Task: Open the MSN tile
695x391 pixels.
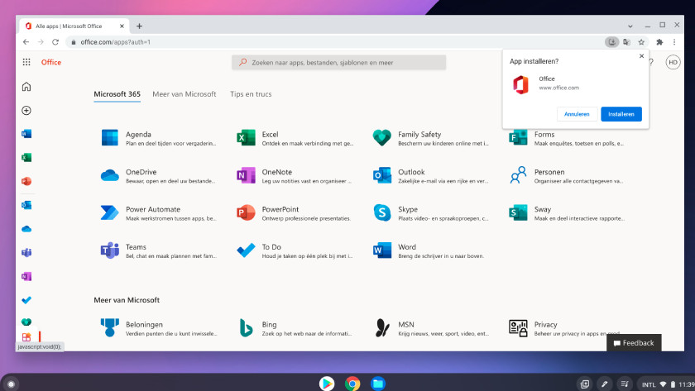Action: pyautogui.click(x=430, y=328)
